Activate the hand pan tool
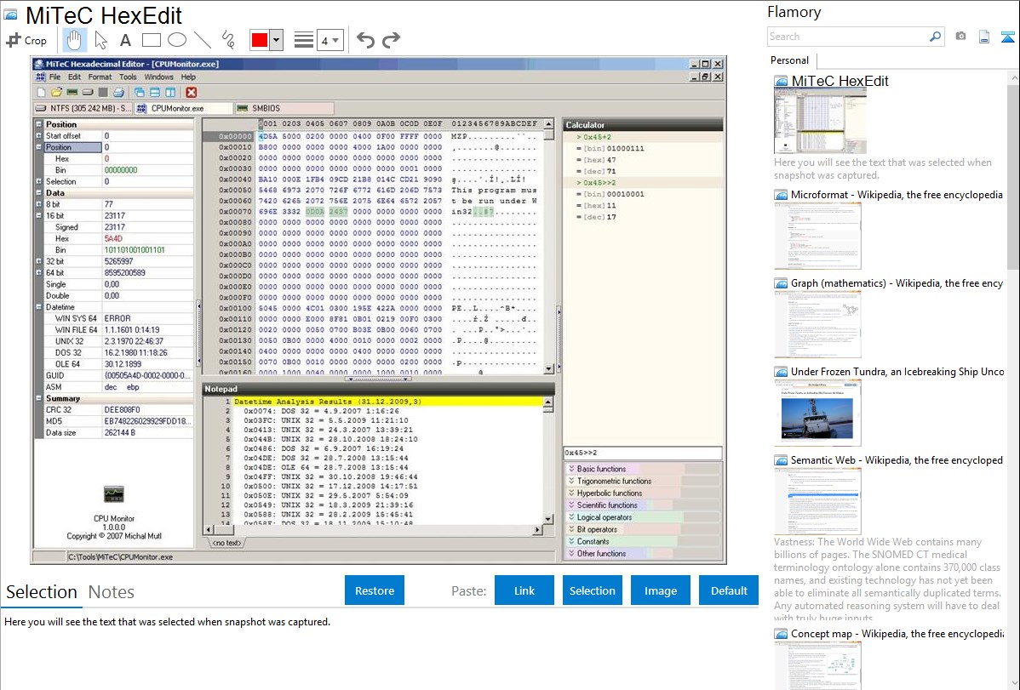This screenshot has height=690, width=1020. [x=74, y=40]
